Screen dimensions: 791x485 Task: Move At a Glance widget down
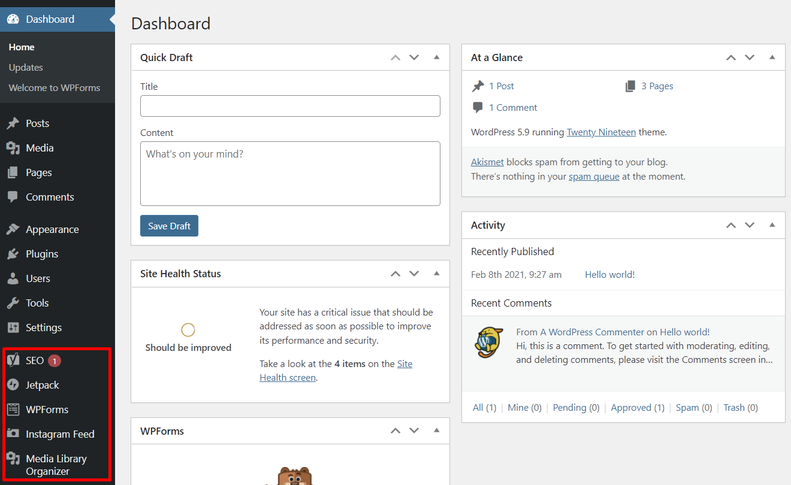point(750,57)
